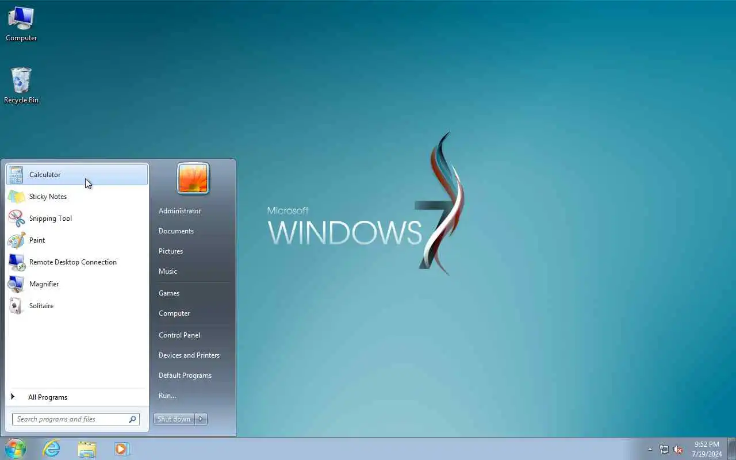Click the user account picture
Viewport: 736px width, 460px height.
[193, 178]
